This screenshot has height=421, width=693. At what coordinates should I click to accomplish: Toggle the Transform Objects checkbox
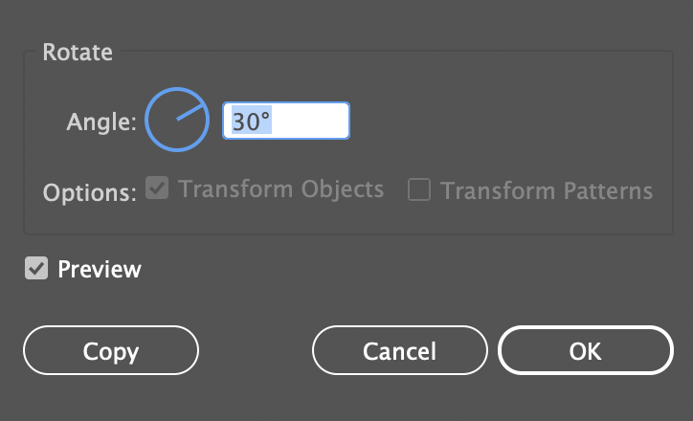[x=157, y=188]
